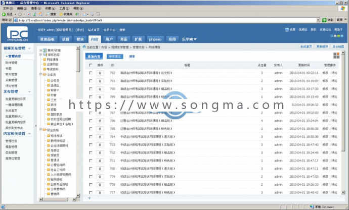Open the 文件 (File) menu
This screenshot has height=210, width=349.
[x=8, y=8]
